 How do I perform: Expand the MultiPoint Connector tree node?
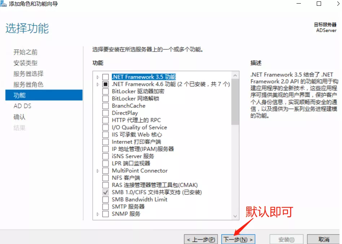(x=98, y=171)
